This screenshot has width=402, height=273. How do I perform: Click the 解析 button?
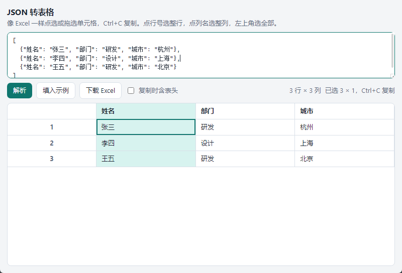click(20, 90)
